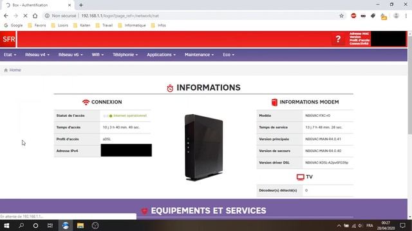Open the Loisirs bookmarks folder

(x=60, y=26)
